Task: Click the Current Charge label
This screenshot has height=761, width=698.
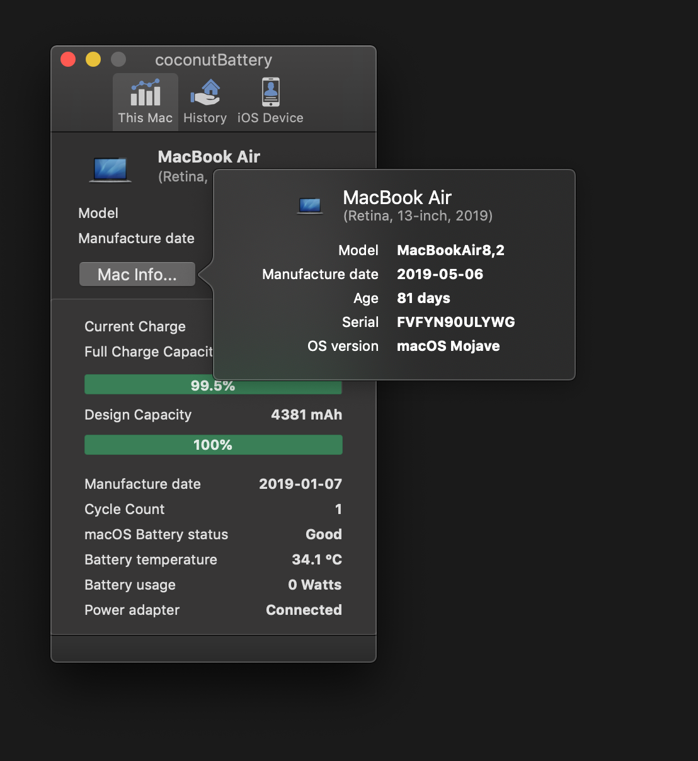Action: tap(135, 326)
